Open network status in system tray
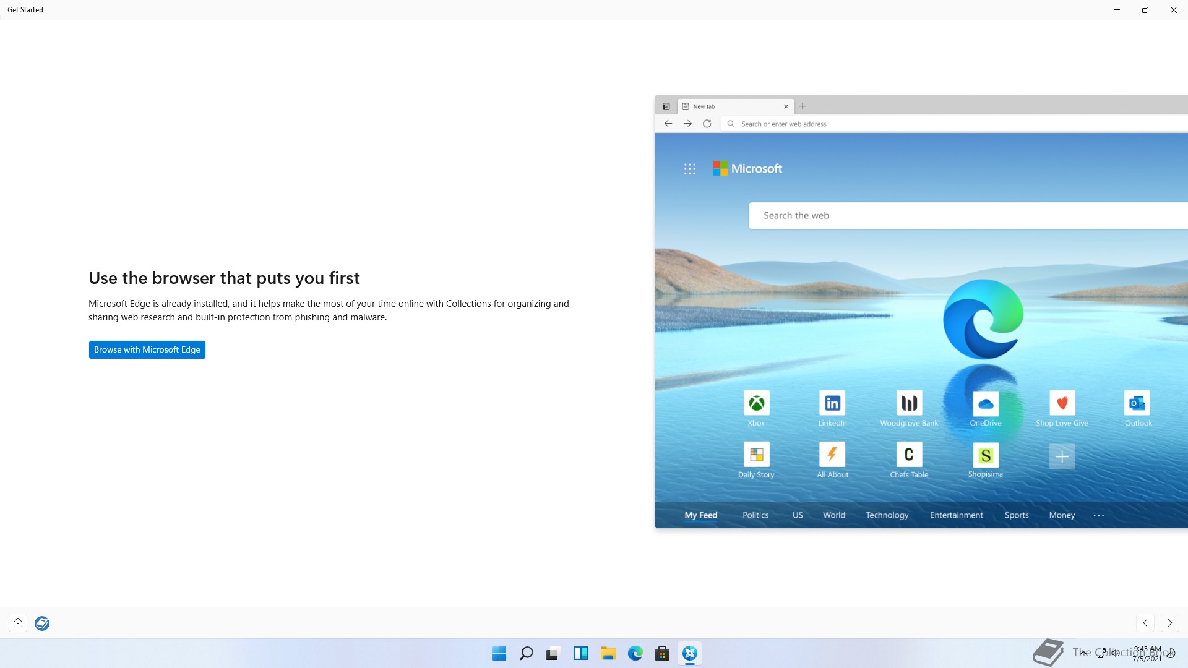1188x668 pixels. coord(1101,653)
